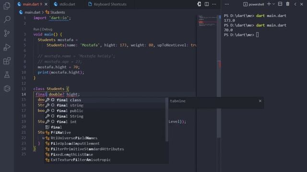Viewport: 307px width, 172px height.
Task: Select the FfiNative suggestion
Action: pos(105,132)
